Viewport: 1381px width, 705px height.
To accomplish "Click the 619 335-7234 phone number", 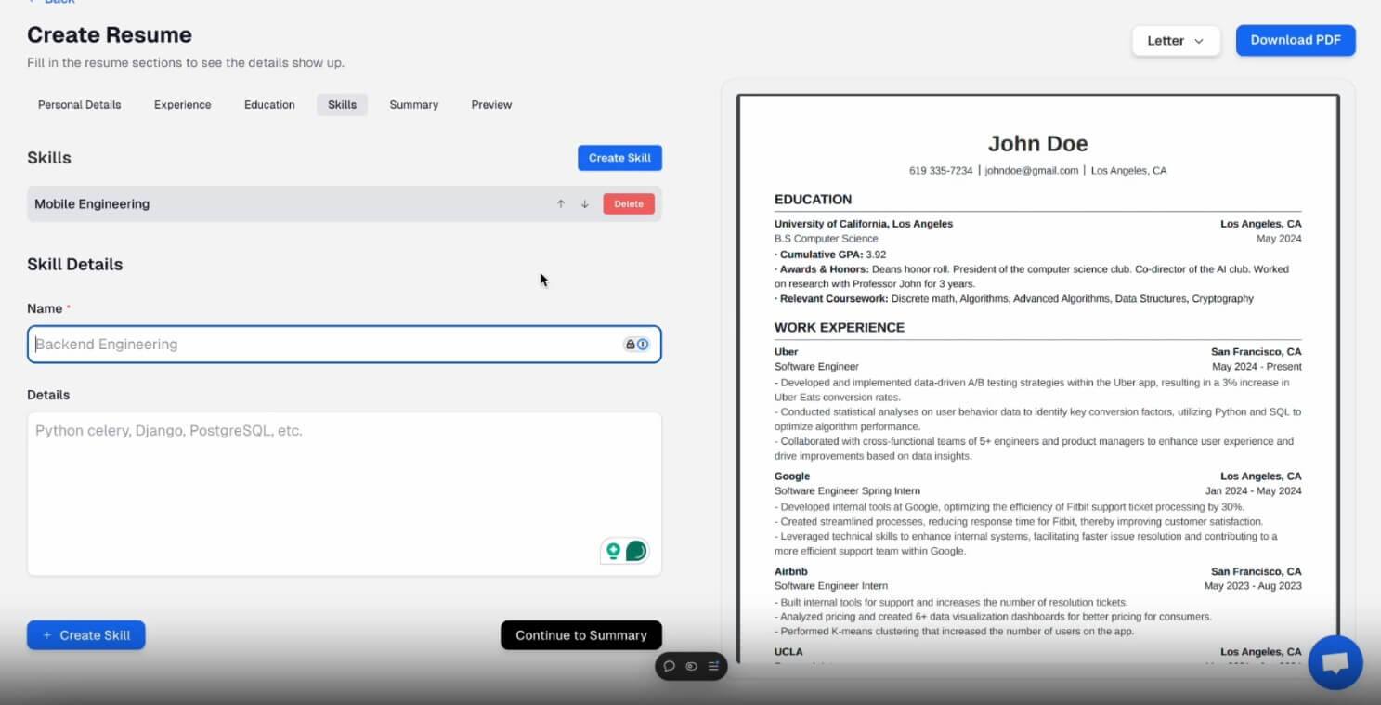I will [941, 171].
